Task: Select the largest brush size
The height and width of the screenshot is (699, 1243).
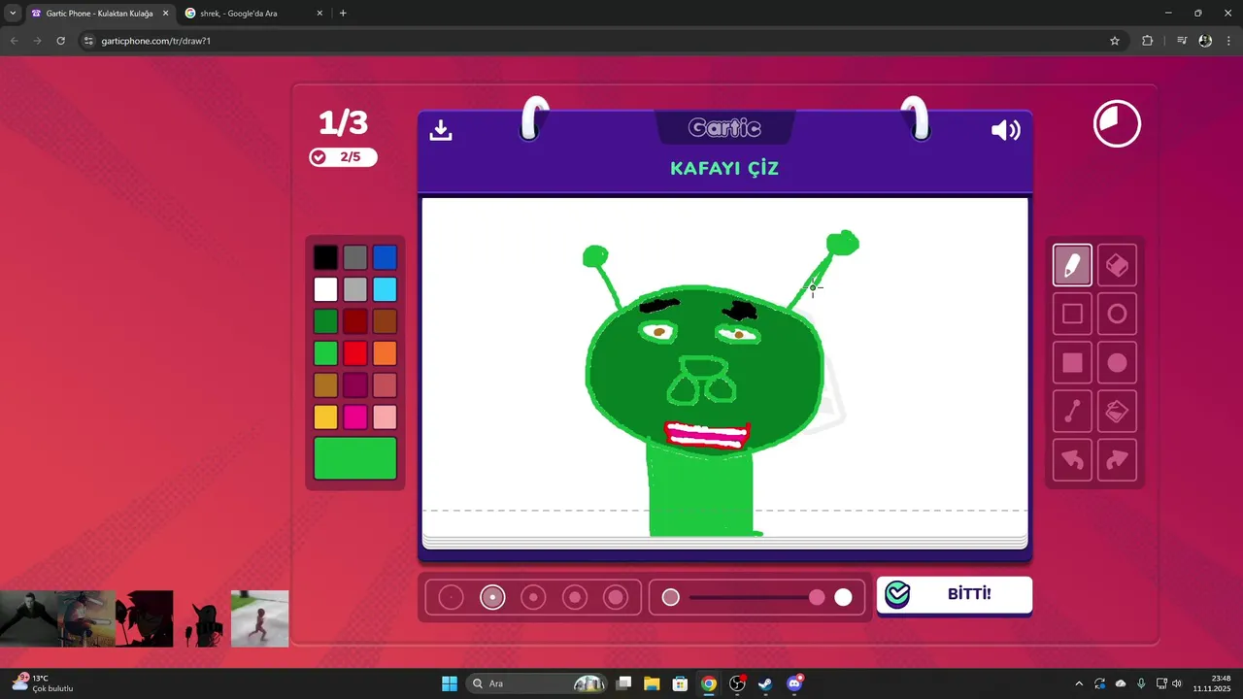Action: (616, 597)
